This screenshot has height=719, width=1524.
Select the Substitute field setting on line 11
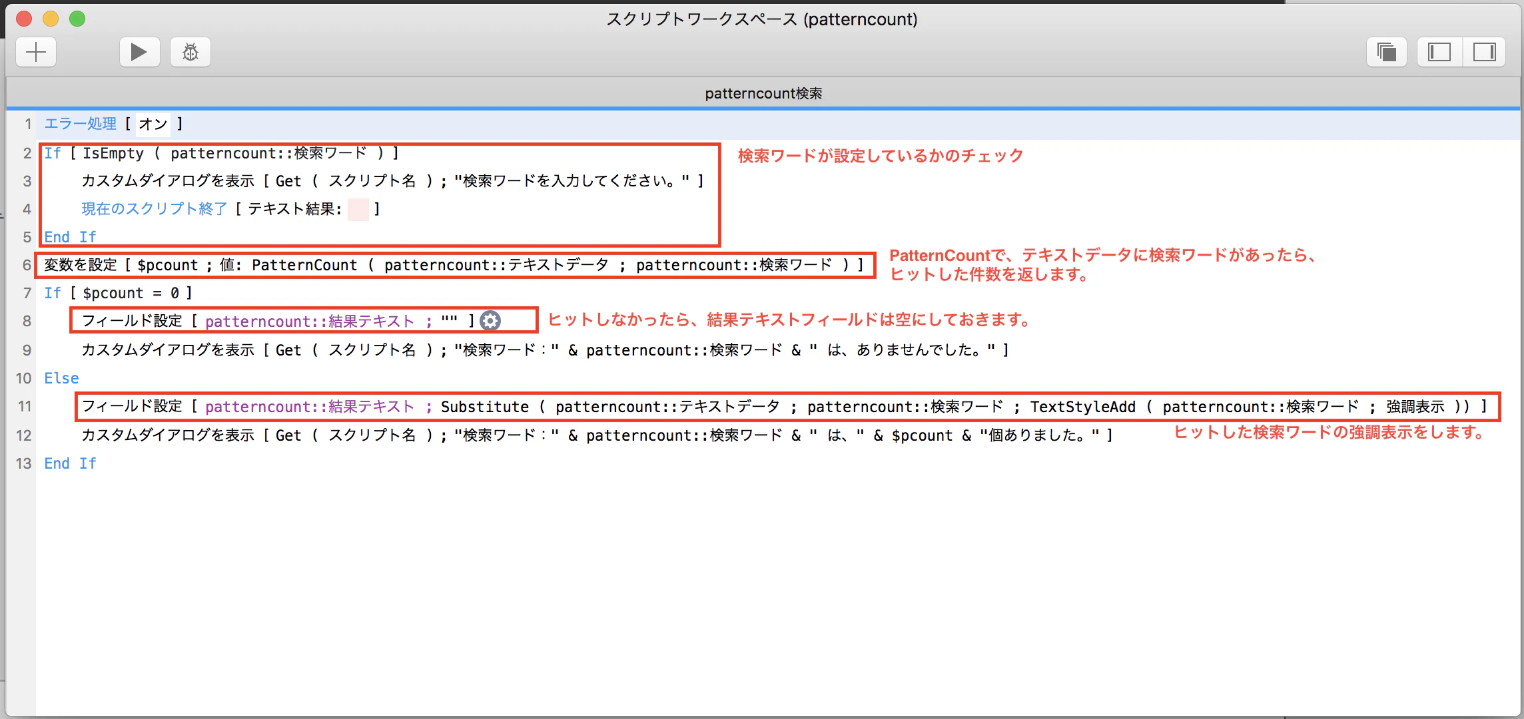click(x=784, y=406)
